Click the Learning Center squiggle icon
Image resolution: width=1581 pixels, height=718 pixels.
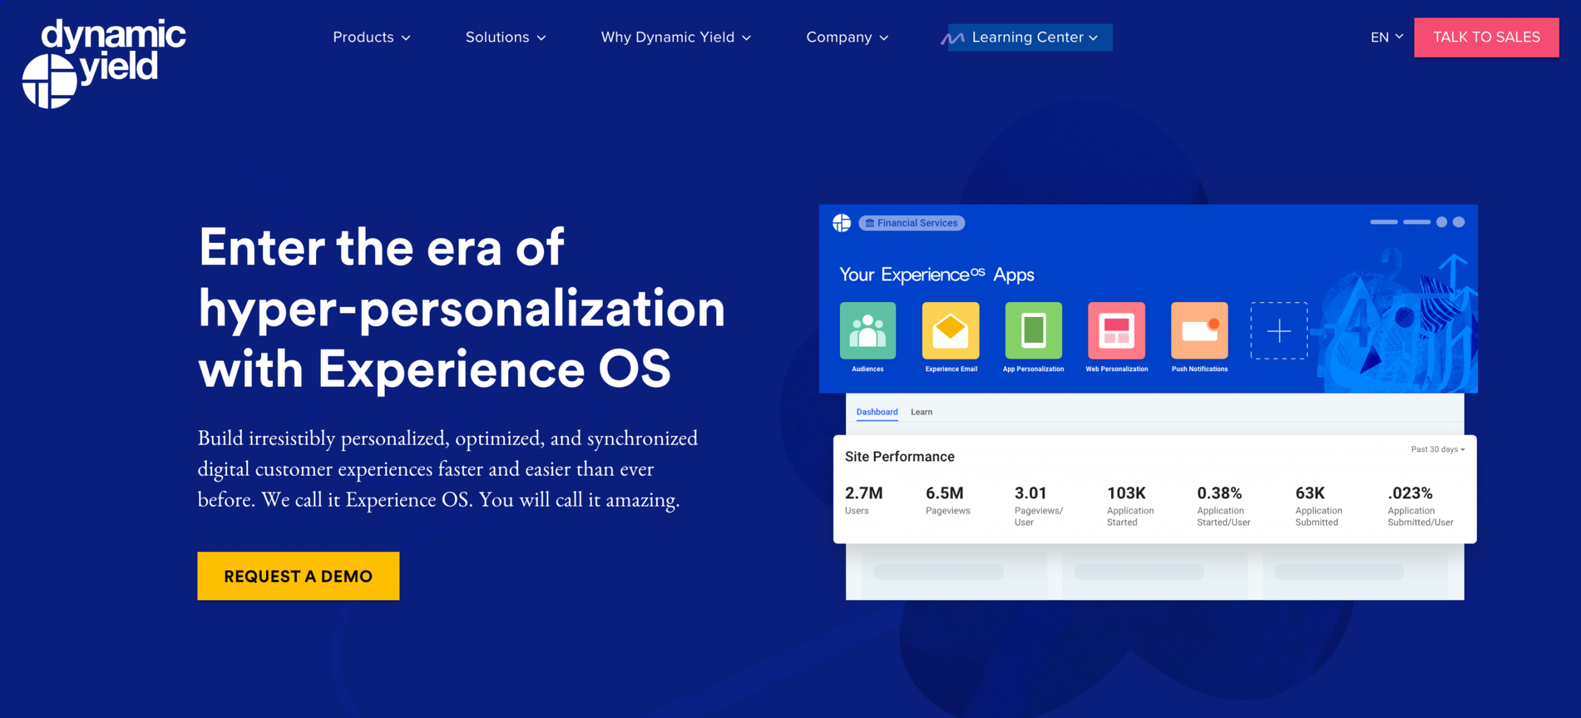tap(952, 39)
